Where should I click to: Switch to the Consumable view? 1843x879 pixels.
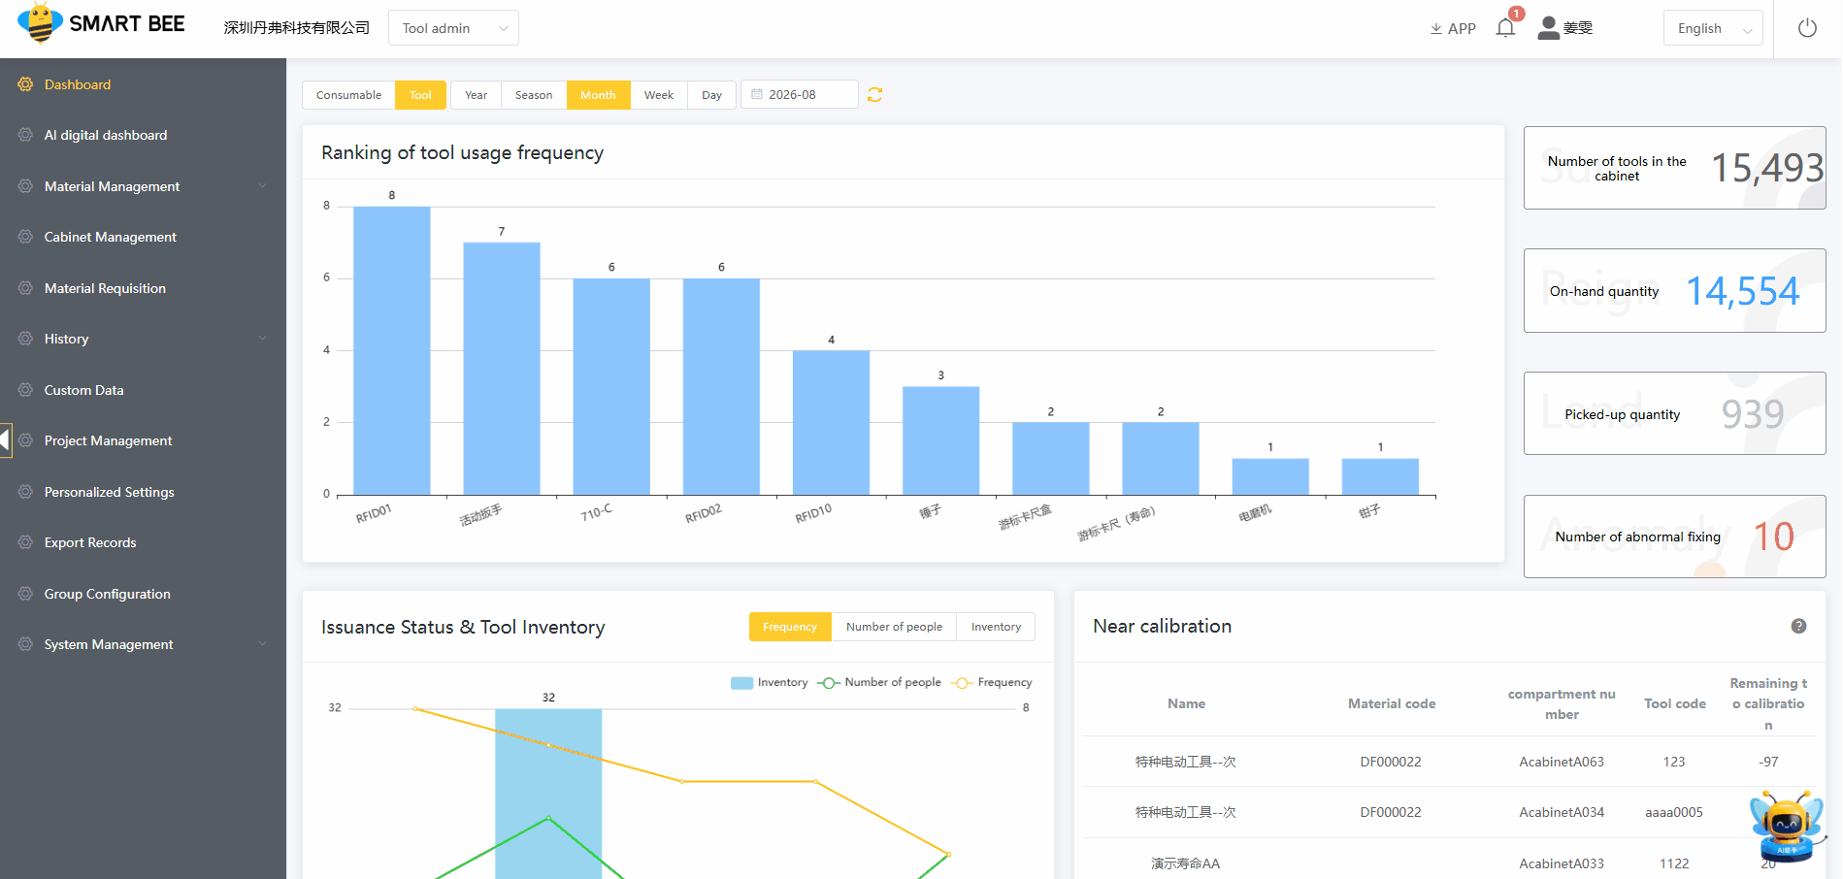click(x=348, y=95)
